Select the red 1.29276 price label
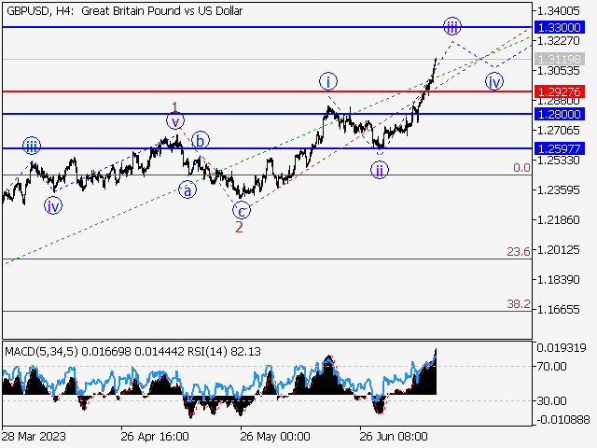 (560, 91)
